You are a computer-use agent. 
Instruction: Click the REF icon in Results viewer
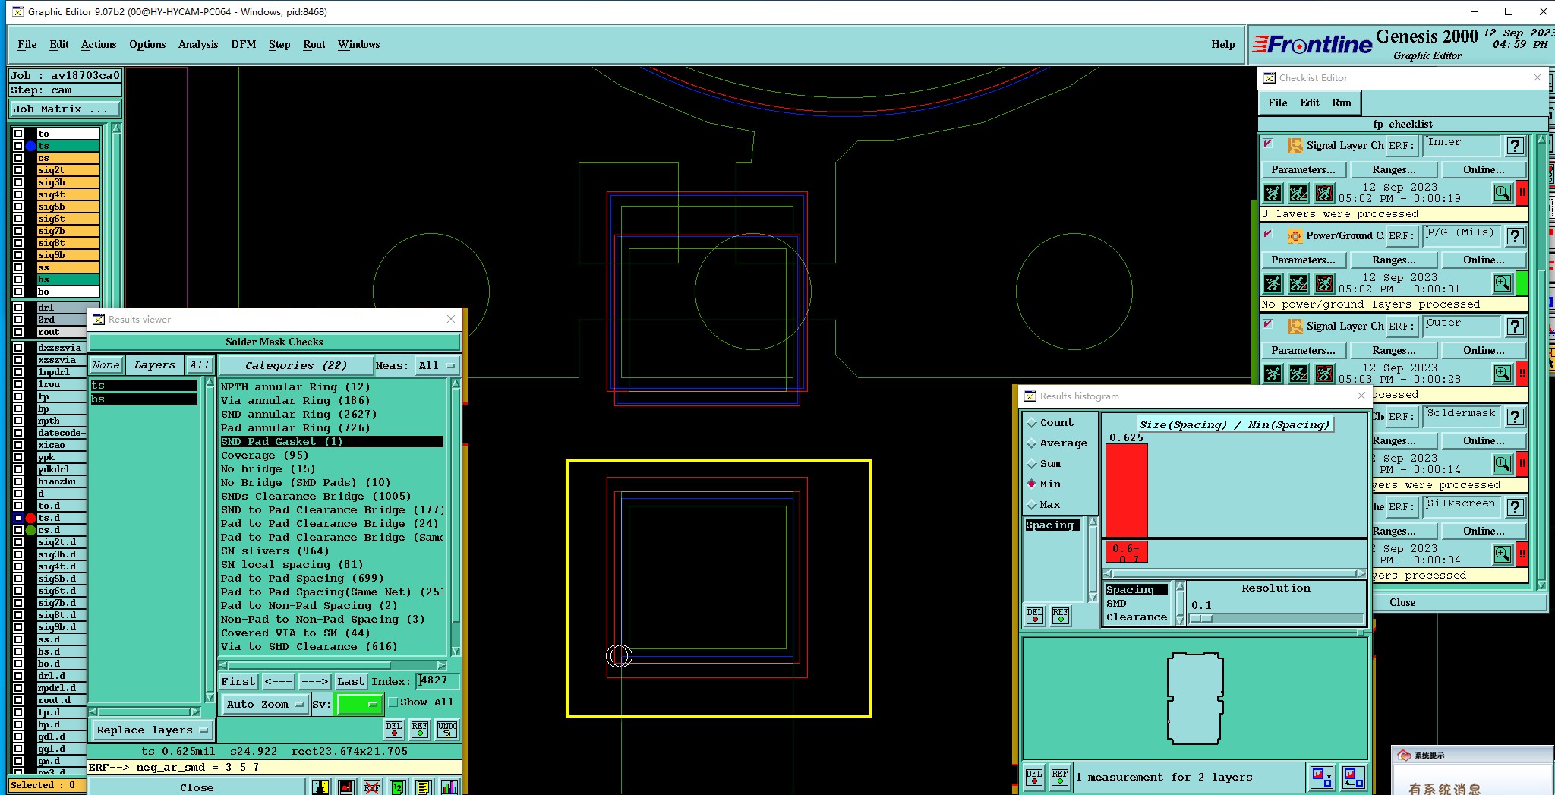point(420,730)
